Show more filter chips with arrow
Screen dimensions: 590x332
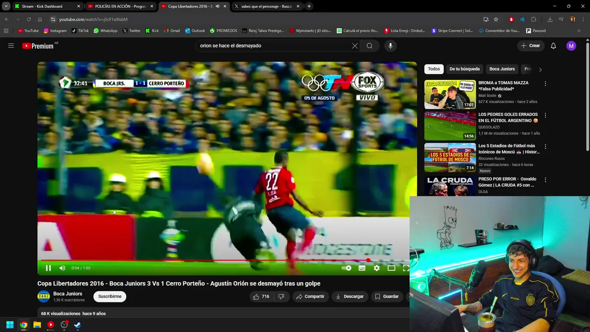(540, 70)
